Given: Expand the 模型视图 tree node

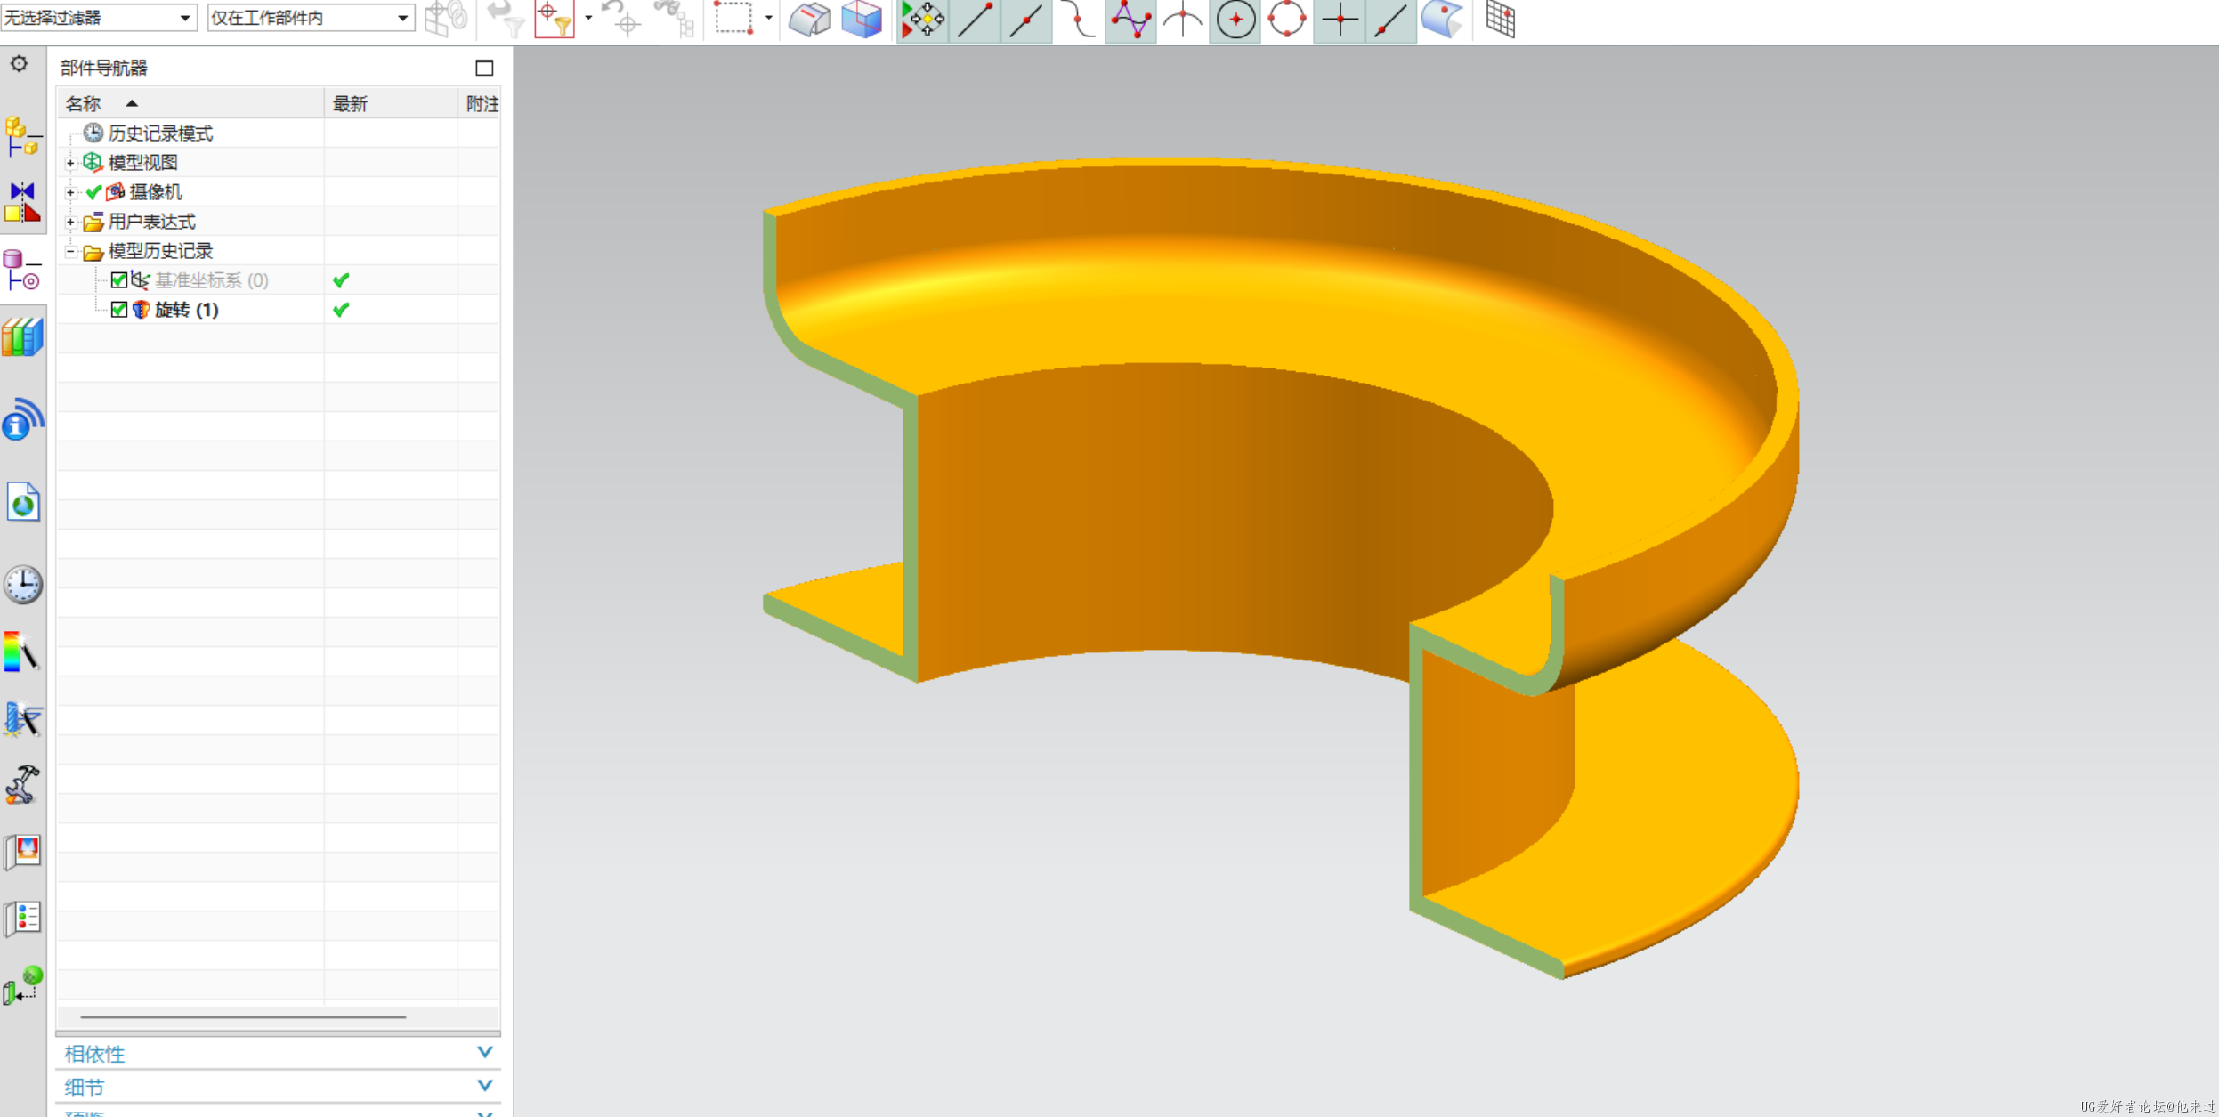Looking at the screenshot, I should 70,163.
